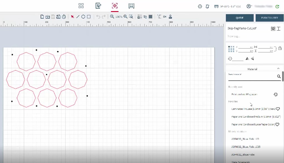
Task: Click the Queue button
Action: 239,18
